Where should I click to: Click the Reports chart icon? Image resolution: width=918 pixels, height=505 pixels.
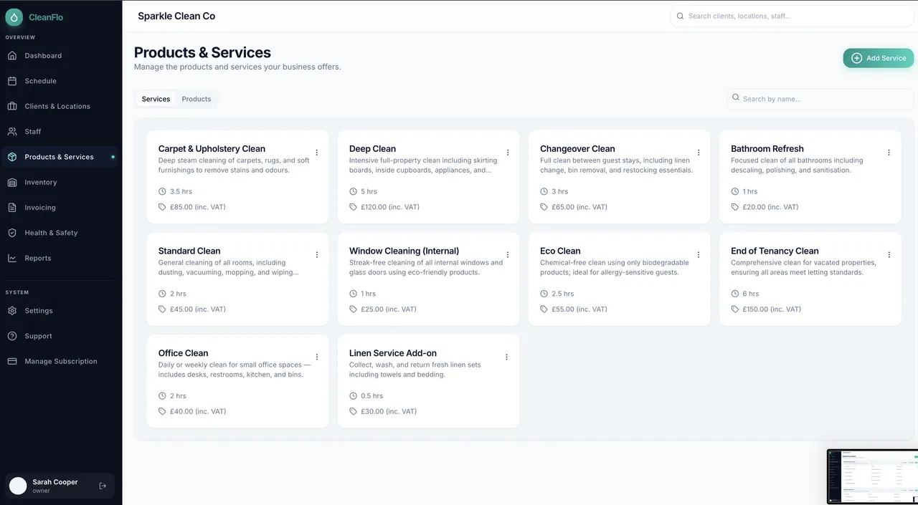click(x=12, y=258)
